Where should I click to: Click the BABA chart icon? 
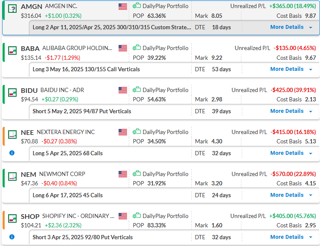tap(13, 50)
